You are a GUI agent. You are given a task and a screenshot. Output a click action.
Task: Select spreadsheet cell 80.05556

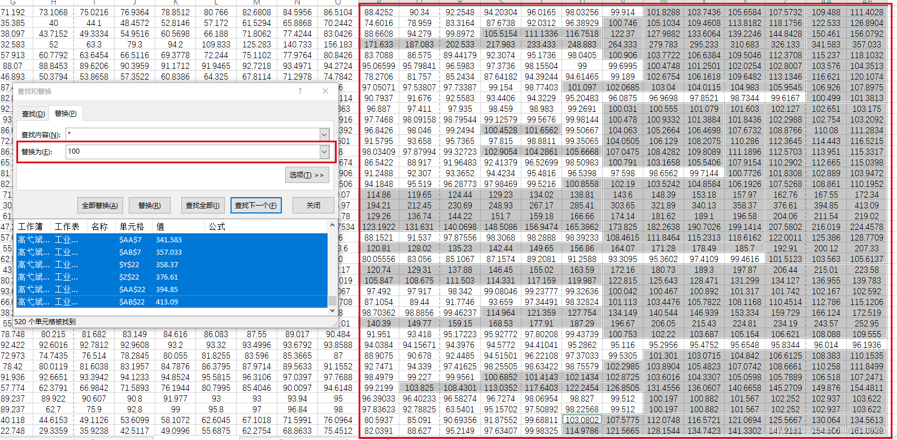coord(378,259)
